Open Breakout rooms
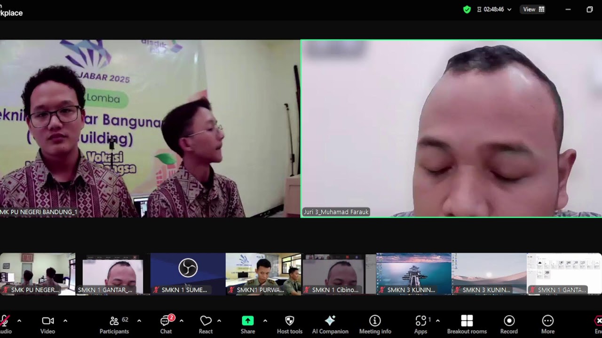602x338 pixels. [x=467, y=324]
